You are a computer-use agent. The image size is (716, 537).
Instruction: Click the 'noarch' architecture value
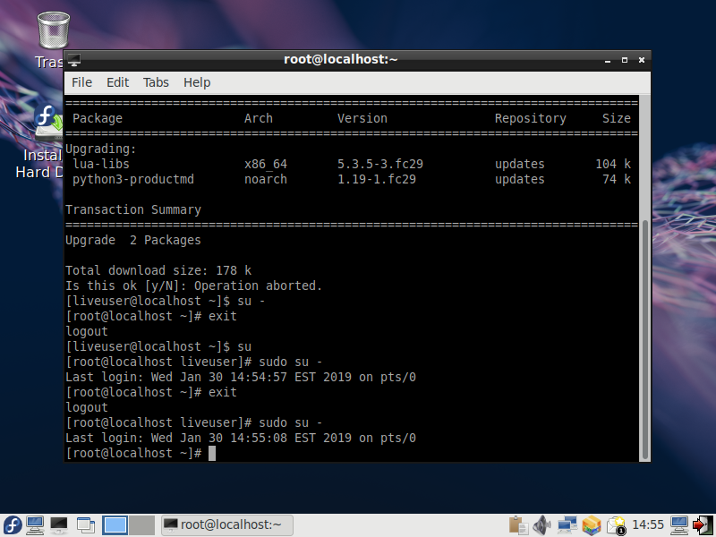pyautogui.click(x=266, y=179)
